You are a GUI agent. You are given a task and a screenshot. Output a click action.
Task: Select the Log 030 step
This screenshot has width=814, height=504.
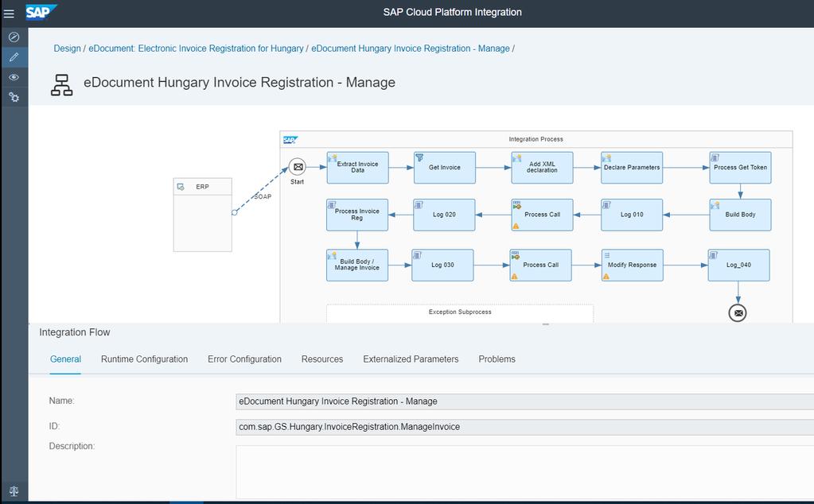click(442, 265)
